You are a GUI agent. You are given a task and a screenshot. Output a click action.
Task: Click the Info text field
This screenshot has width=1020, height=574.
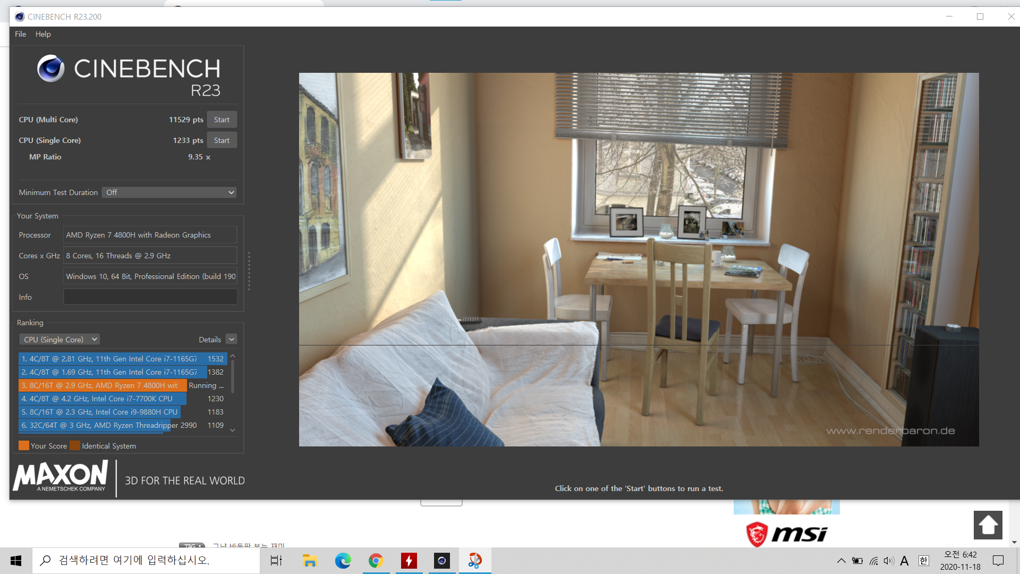coord(150,297)
